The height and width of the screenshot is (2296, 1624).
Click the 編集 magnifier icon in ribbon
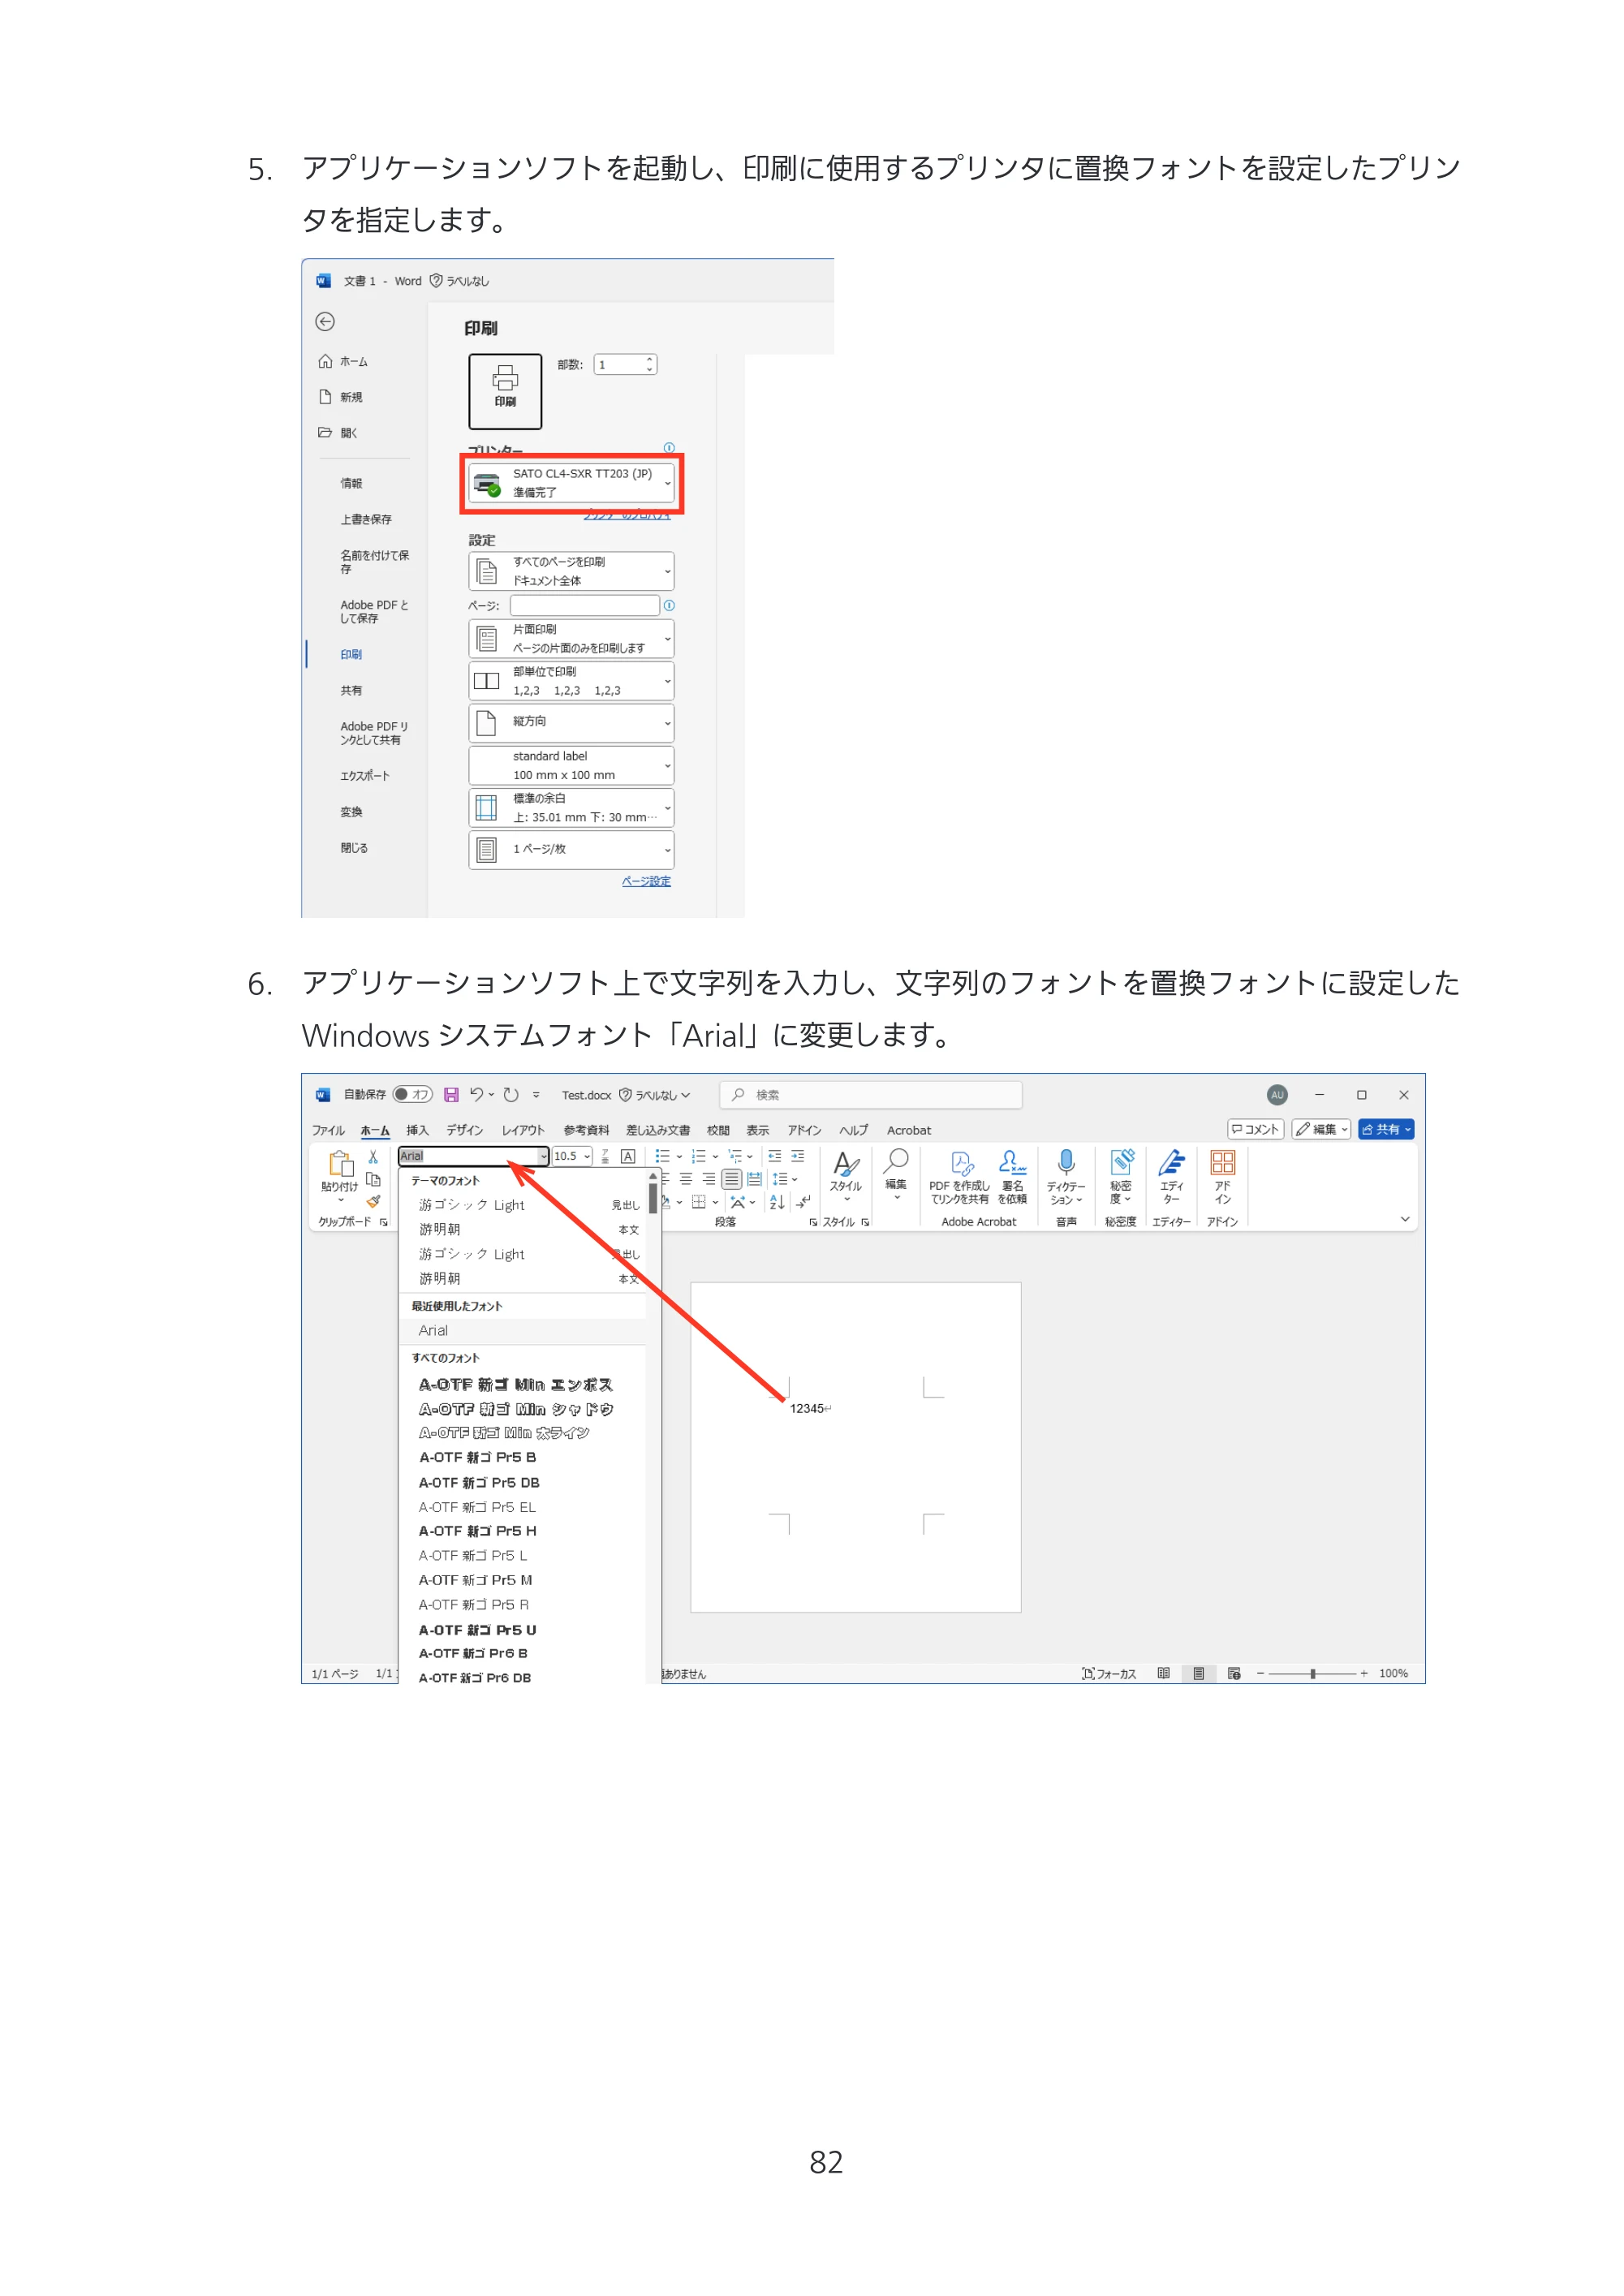coord(896,1162)
